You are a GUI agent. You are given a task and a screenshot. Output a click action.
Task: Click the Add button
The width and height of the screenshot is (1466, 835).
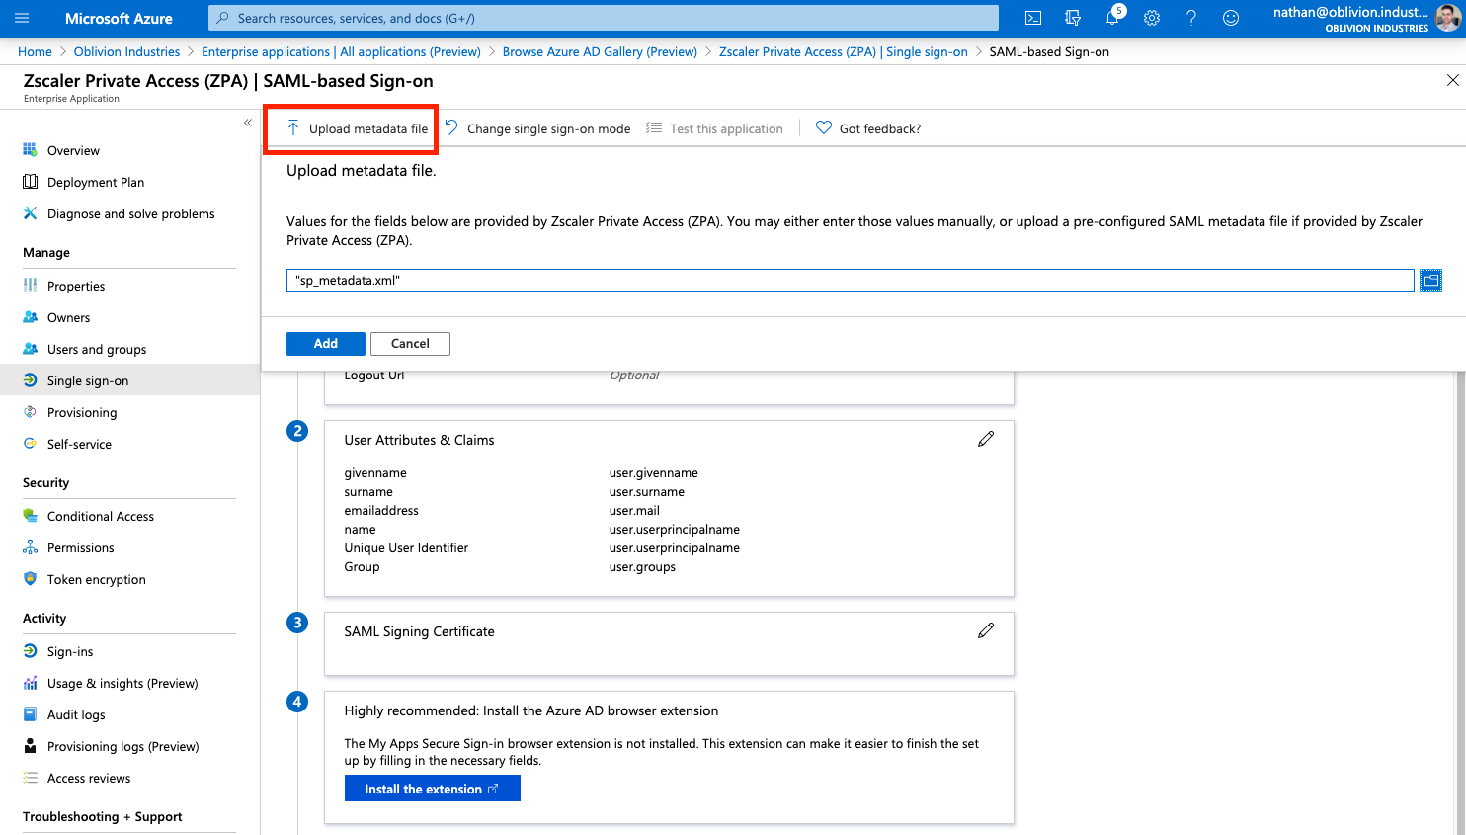[326, 344]
